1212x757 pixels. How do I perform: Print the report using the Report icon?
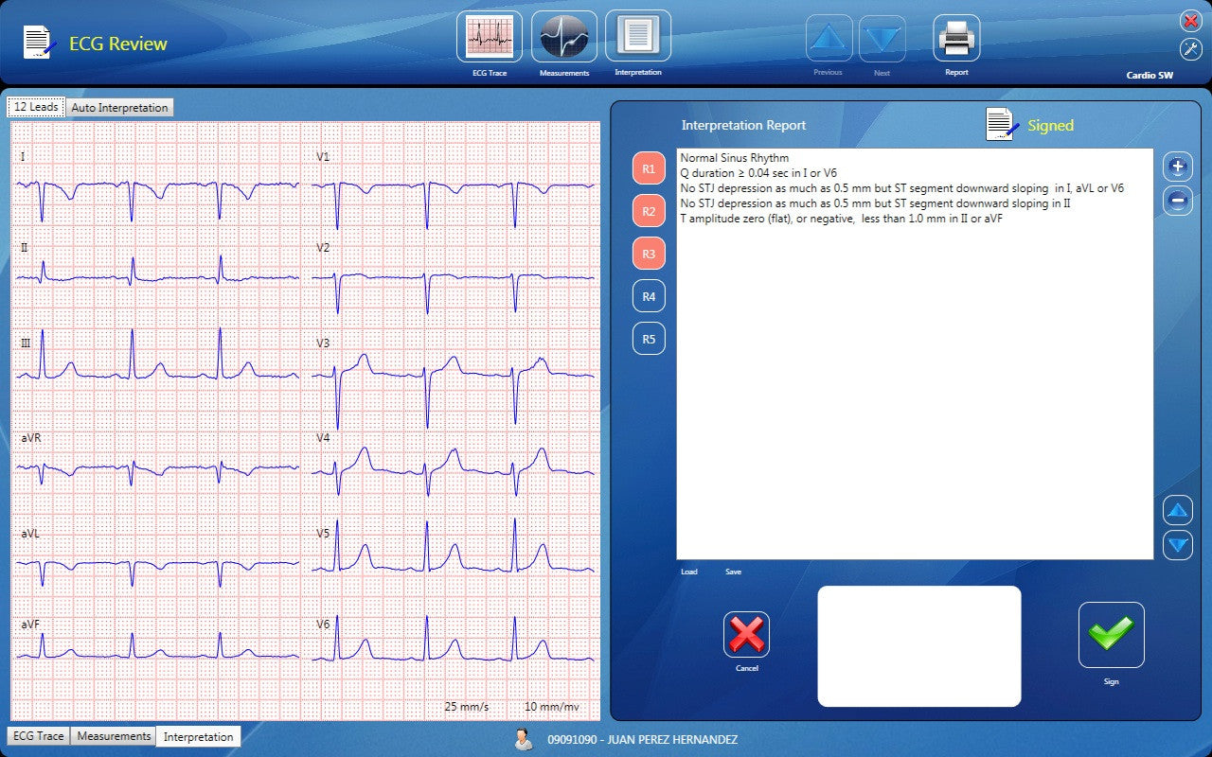coord(956,39)
